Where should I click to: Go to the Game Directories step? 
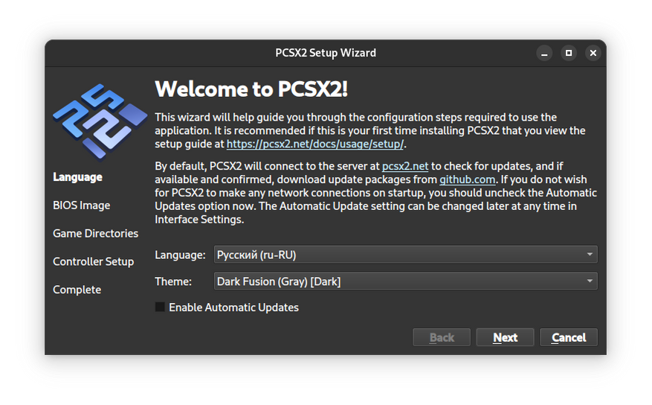point(96,234)
